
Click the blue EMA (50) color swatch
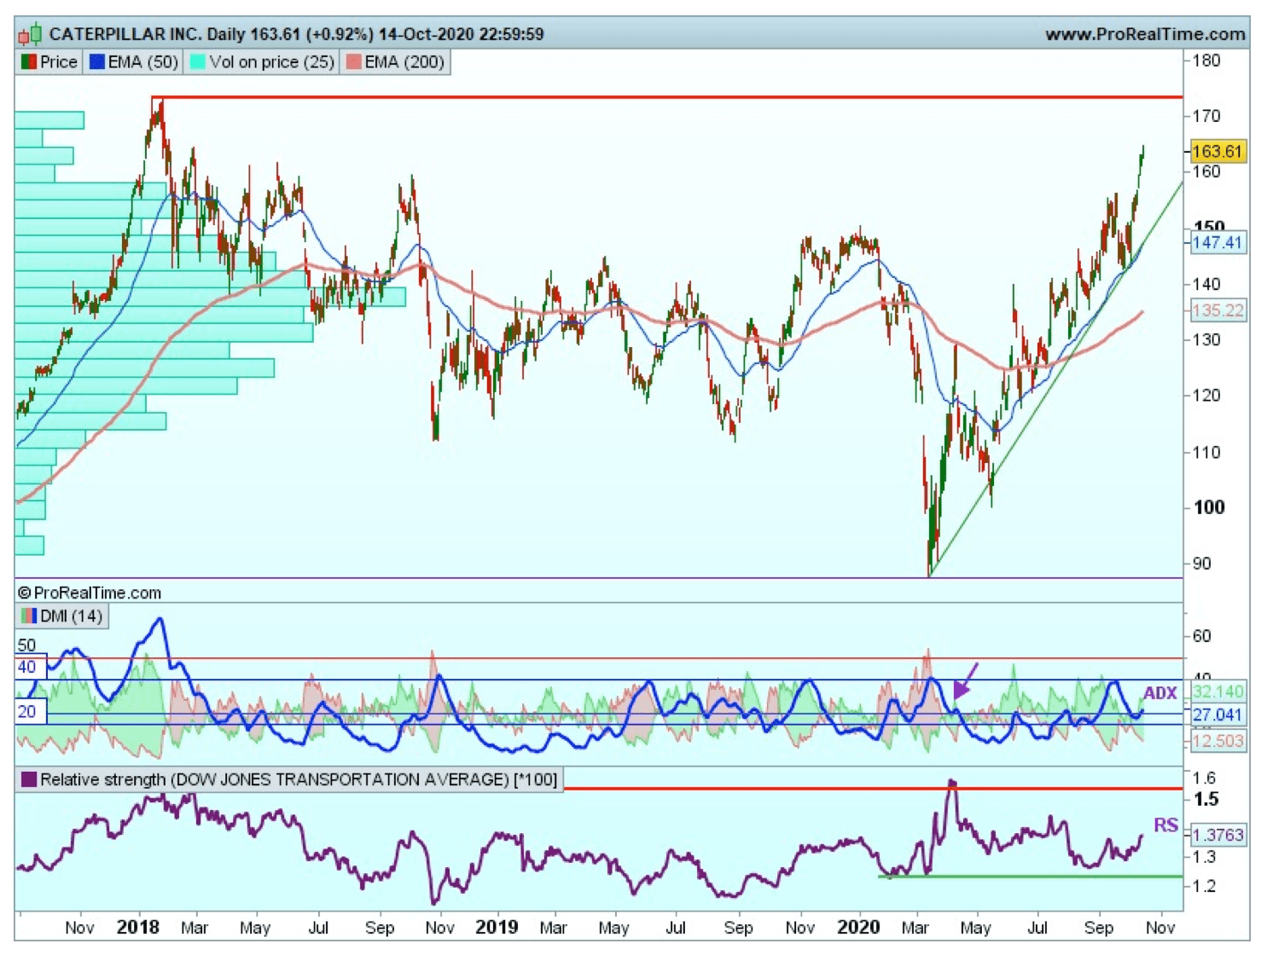tap(96, 62)
